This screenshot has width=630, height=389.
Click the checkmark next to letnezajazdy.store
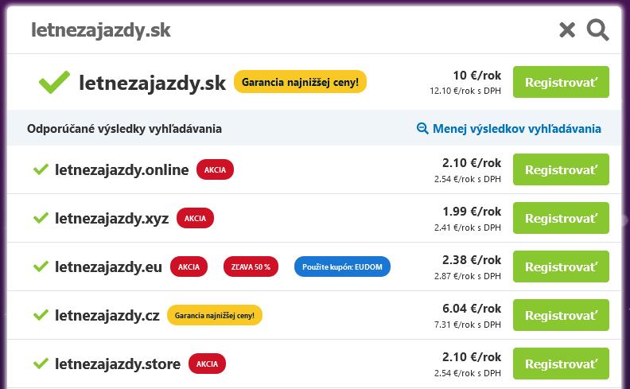41,364
